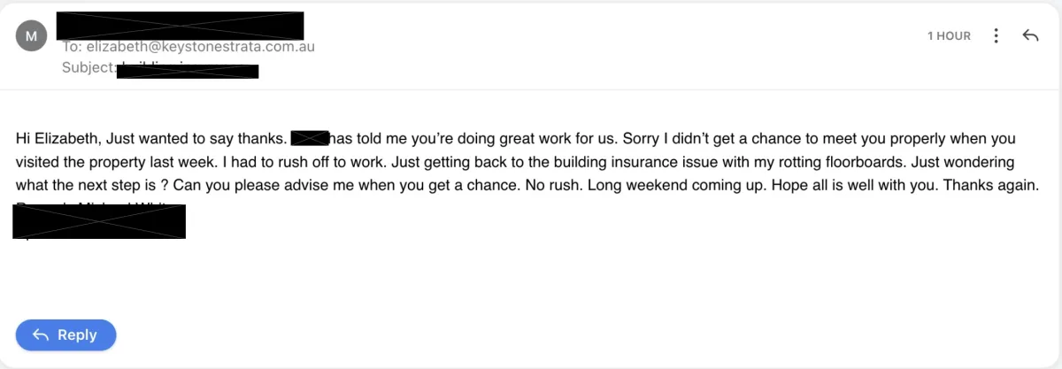Viewport: 1062px width, 369px height.
Task: Click the redacted sender name at top
Action: [180, 25]
